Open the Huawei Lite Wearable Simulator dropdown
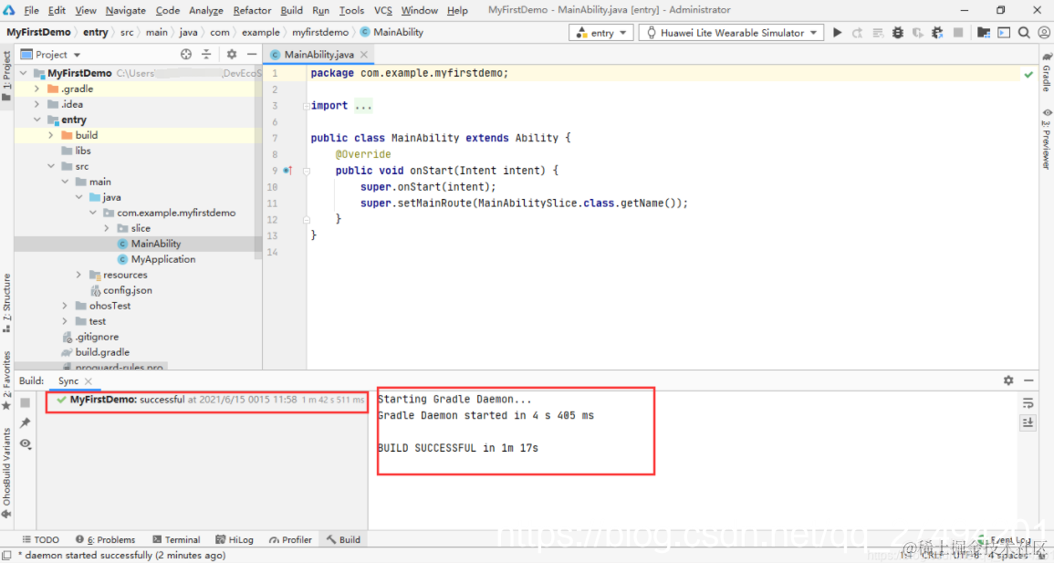This screenshot has height=563, width=1054. [x=731, y=32]
